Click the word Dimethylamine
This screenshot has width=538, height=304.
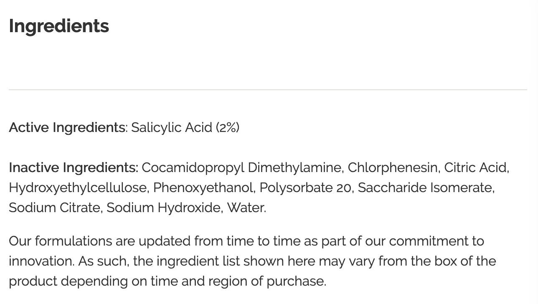[295, 167]
